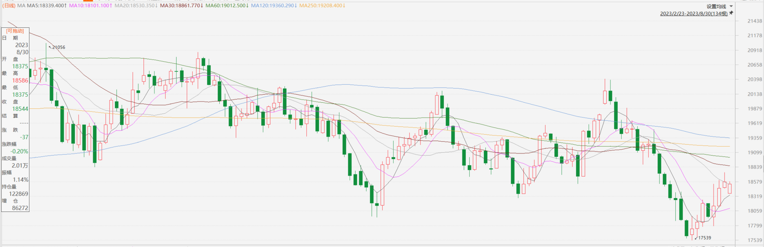Click the 成交量 value 2.01万
The width and height of the screenshot is (764, 247).
pos(20,166)
